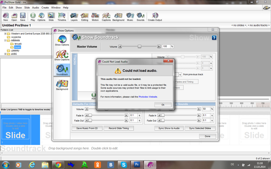The image size is (271, 169).
Task: Open the Help menu
Action: [x=66, y=8]
